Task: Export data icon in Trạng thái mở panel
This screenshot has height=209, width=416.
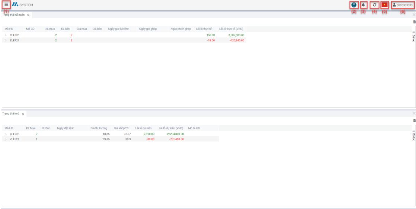Action: click(x=414, y=121)
